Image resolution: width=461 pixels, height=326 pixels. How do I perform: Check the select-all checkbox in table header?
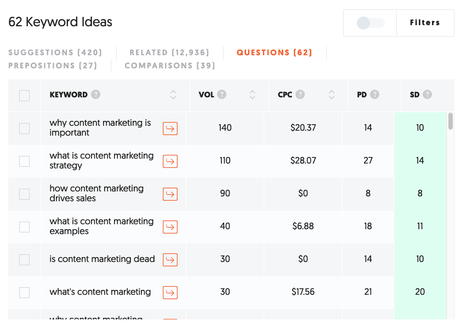click(x=25, y=96)
